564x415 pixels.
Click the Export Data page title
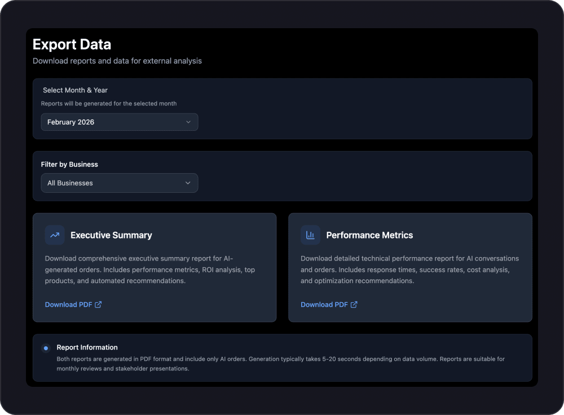coord(72,45)
